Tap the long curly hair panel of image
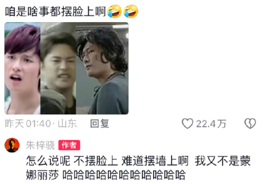The image size is (264, 184). (102, 68)
